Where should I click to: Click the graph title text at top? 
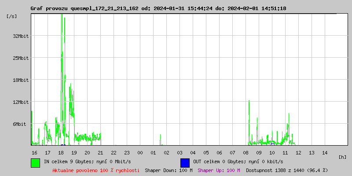(x=158, y=8)
